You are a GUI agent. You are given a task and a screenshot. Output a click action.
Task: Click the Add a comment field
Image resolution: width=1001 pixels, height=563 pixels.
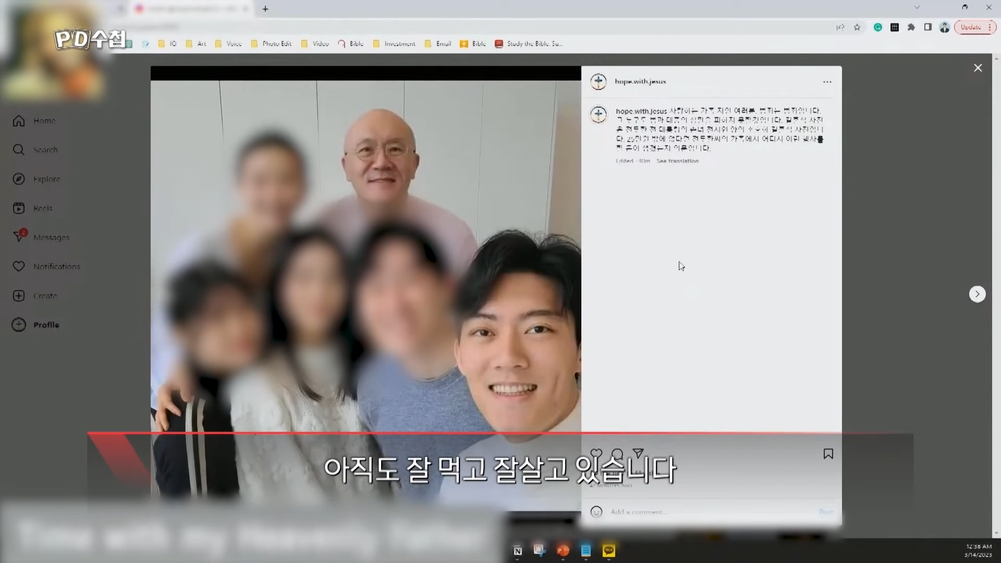coord(712,512)
